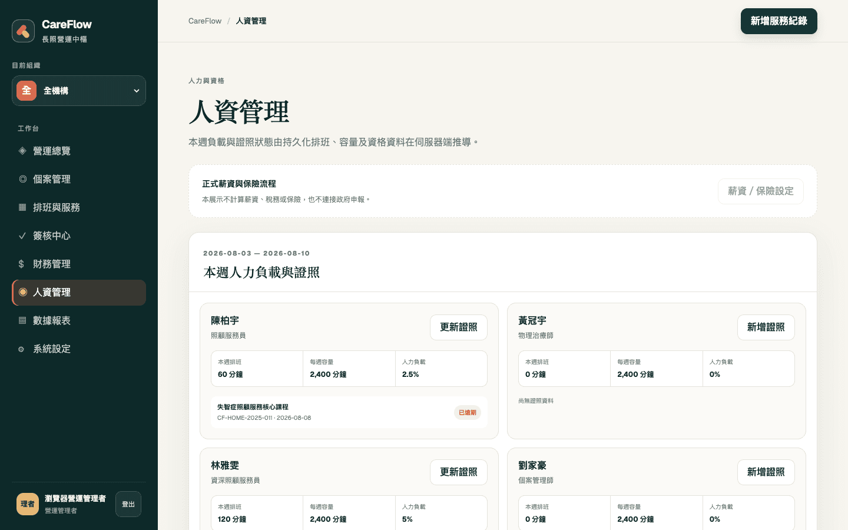The height and width of the screenshot is (530, 848).
Task: Click the 數據報表 list icon
Action: tap(22, 320)
